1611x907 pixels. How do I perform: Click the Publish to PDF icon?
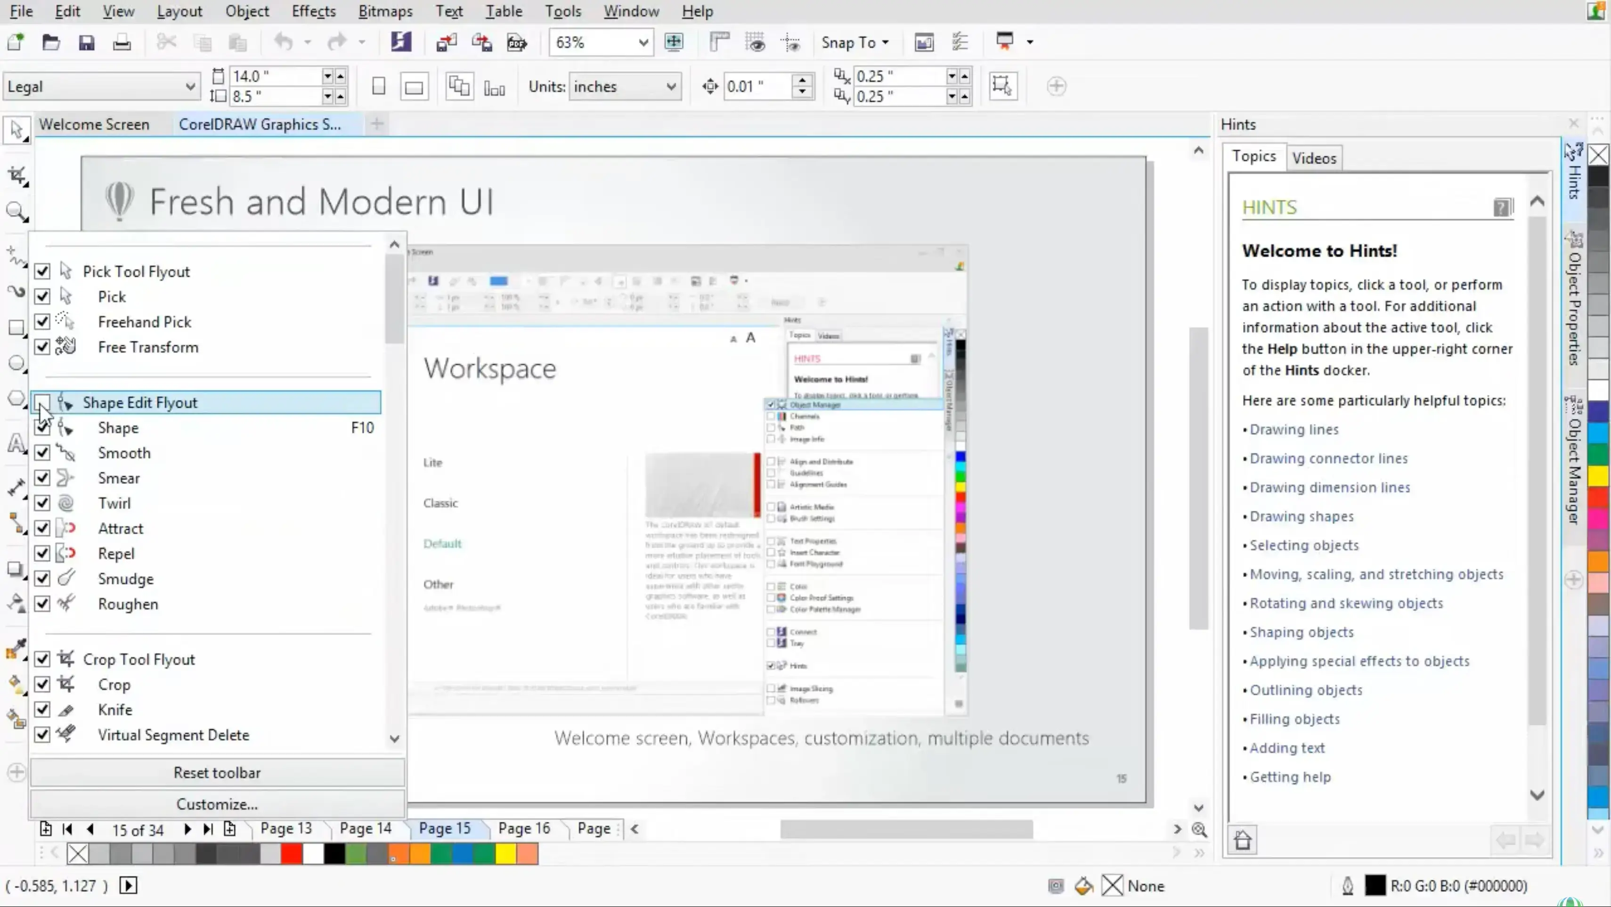pyautogui.click(x=517, y=42)
